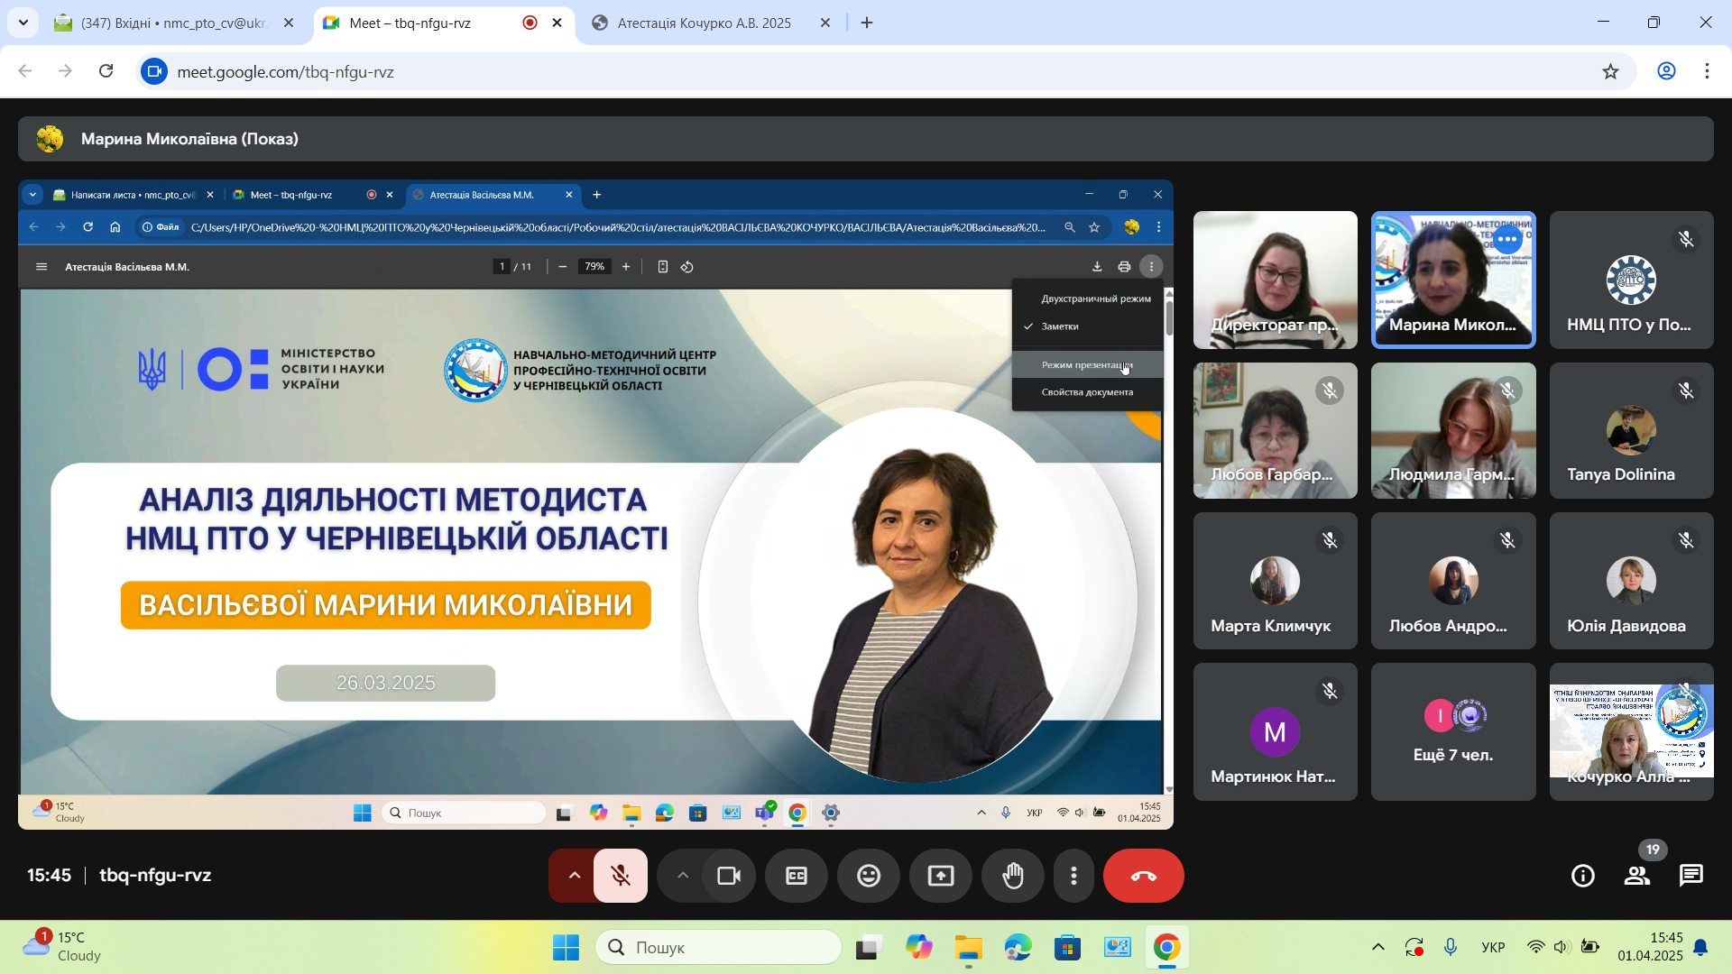The height and width of the screenshot is (974, 1732).
Task: Switch to the Атестація Кочурко А.В. 2025 tab
Action: [x=704, y=23]
